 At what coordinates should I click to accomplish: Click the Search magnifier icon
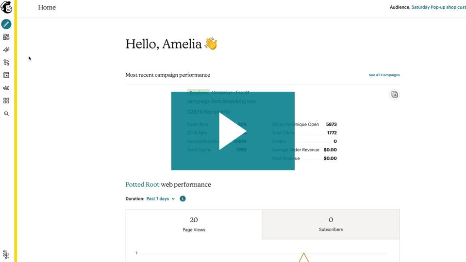(6, 114)
